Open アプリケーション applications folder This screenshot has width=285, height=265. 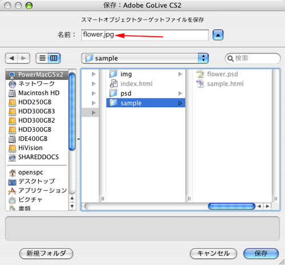click(37, 190)
